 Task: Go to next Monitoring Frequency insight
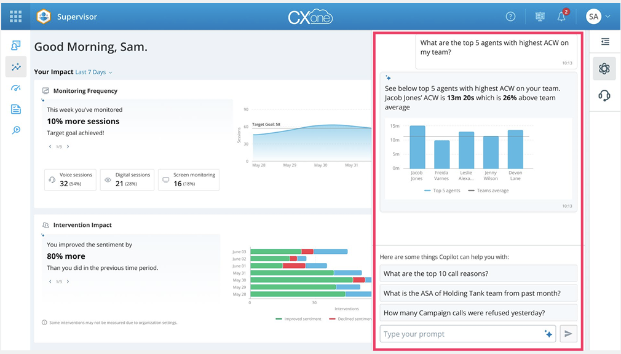coord(68,147)
